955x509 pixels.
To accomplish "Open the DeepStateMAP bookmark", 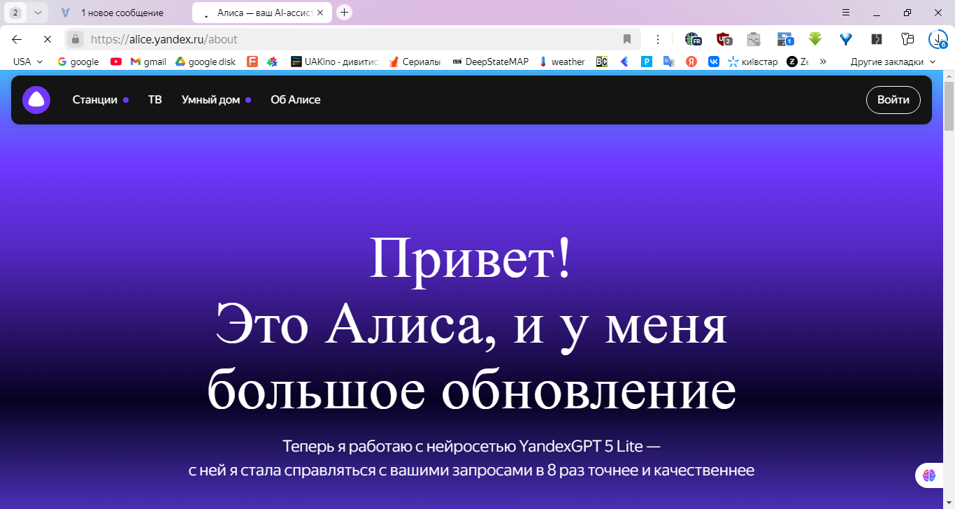I will click(x=491, y=62).
